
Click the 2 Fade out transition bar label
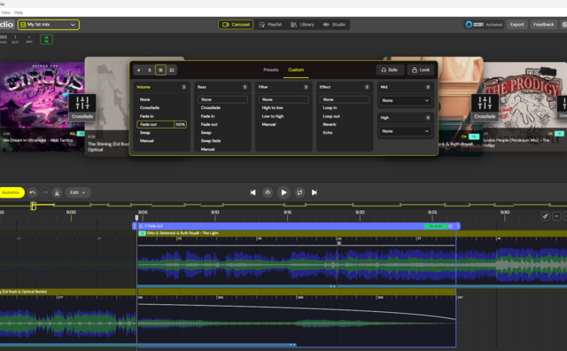tap(153, 226)
